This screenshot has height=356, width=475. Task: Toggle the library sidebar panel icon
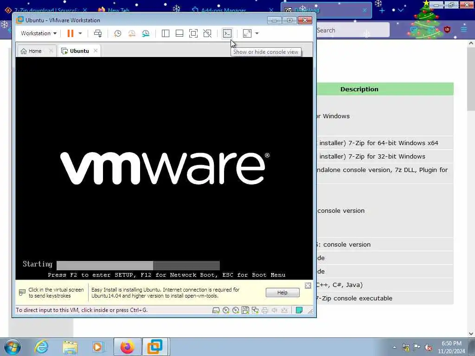click(166, 33)
